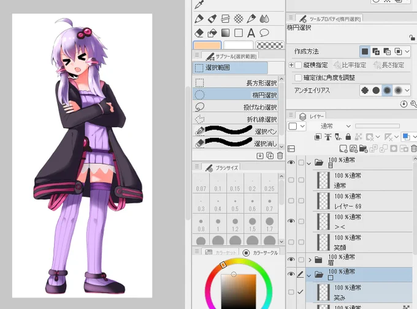Switch to the カラーサークル tab
This screenshot has height=309, width=417.
pos(261,253)
